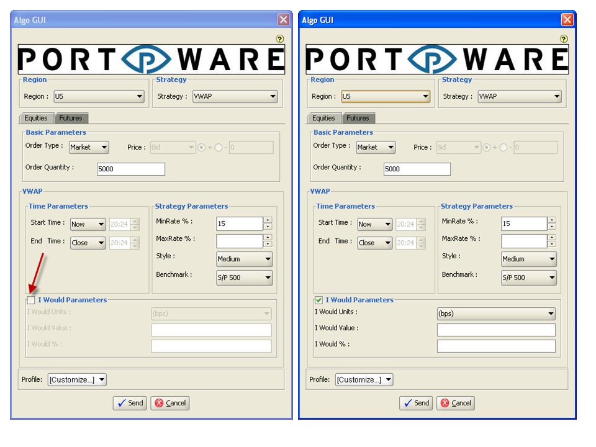Expand Start Time dropdown in left window
The width and height of the screenshot is (596, 447).
(x=88, y=224)
